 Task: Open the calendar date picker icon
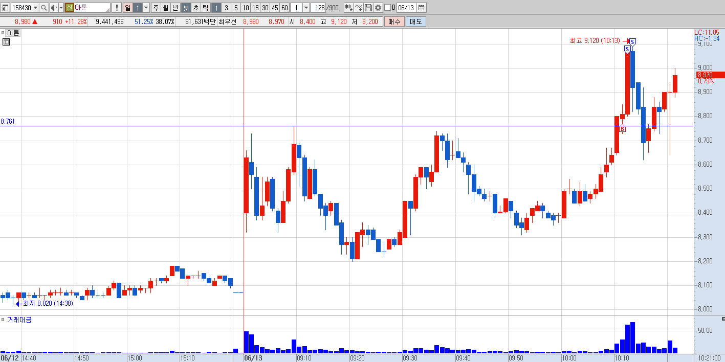click(x=422, y=8)
